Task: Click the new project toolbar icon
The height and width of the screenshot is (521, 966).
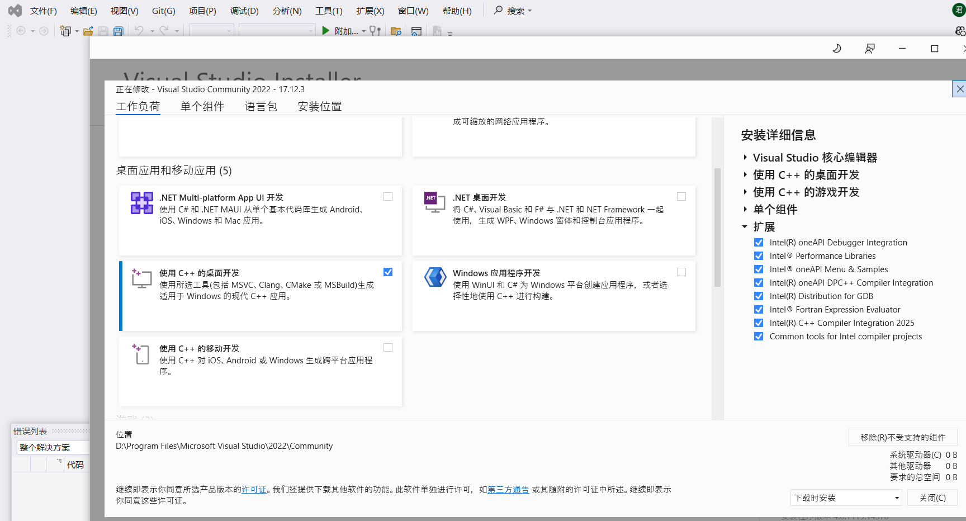Action: click(x=66, y=31)
